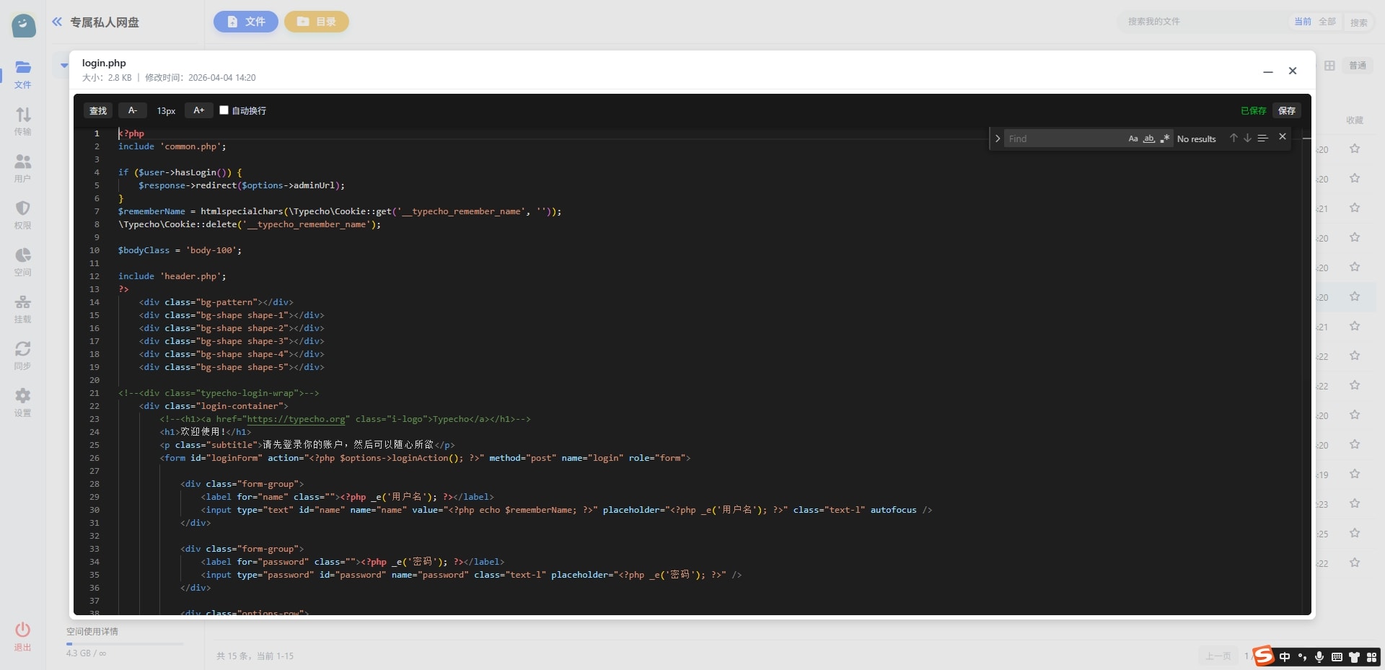Toggle Use Regular Expression in Find
This screenshot has width=1385, height=670.
pos(1164,138)
